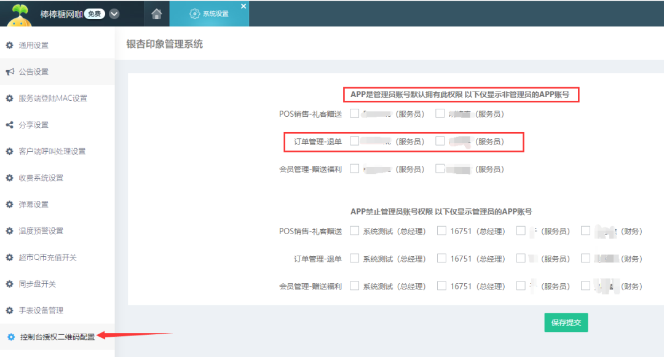Screen dimensions: 664x357
Task: Click the share icon beside 分享设置
Action: pos(9,125)
